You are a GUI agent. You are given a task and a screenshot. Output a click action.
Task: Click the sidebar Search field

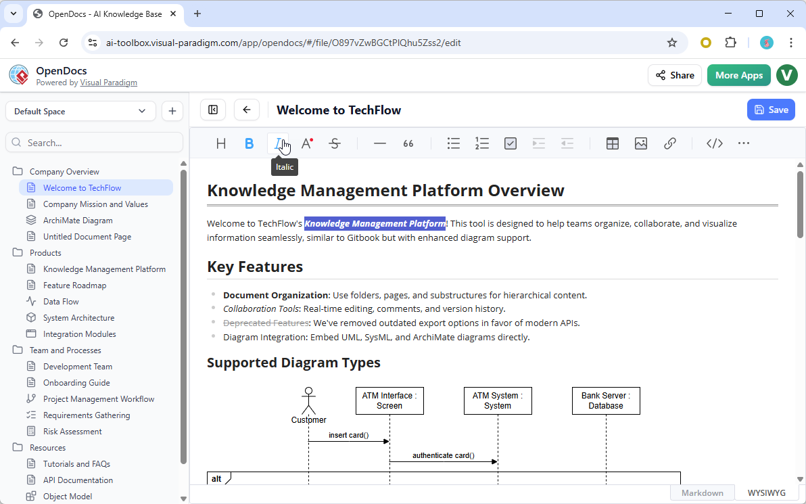click(94, 143)
